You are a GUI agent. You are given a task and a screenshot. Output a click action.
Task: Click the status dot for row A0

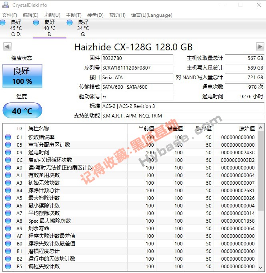pyautogui.click(x=8, y=167)
